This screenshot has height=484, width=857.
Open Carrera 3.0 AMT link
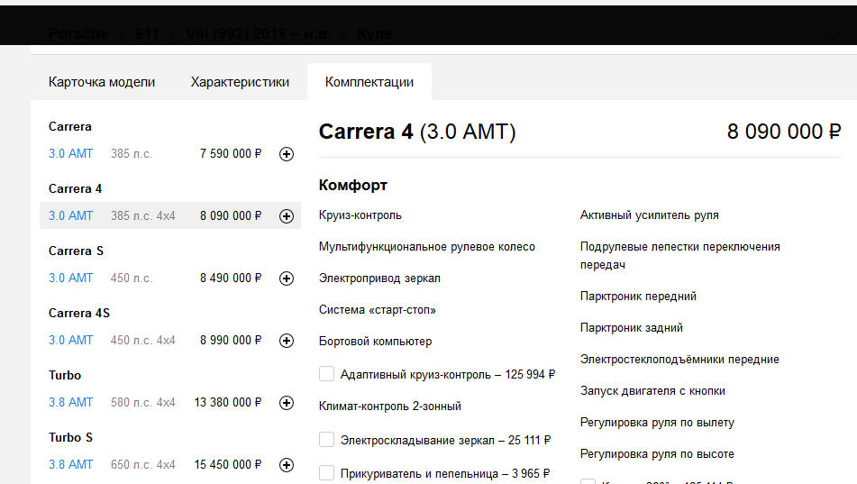(71, 154)
